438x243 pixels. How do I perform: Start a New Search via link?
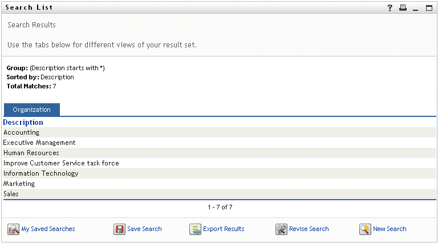pos(390,229)
